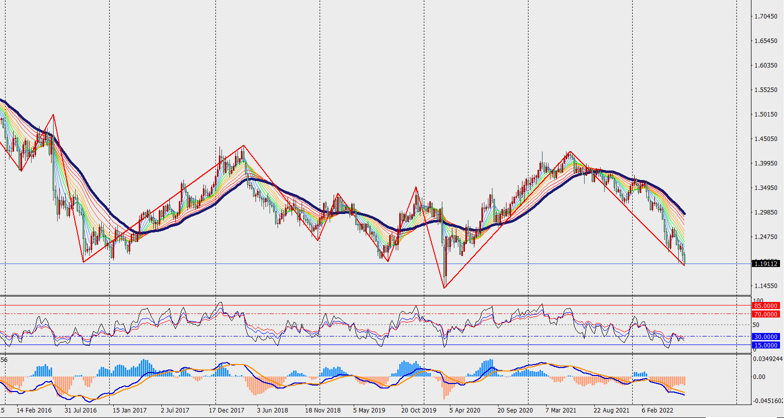
Task: Click the 1.50150 price axis label
Action: point(766,114)
